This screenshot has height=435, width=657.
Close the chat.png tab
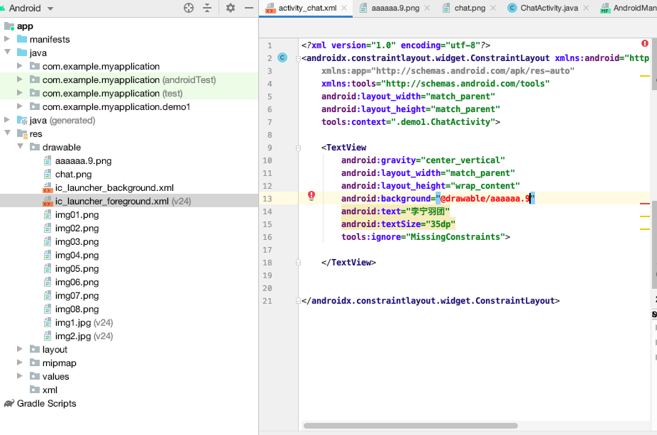coord(493,8)
